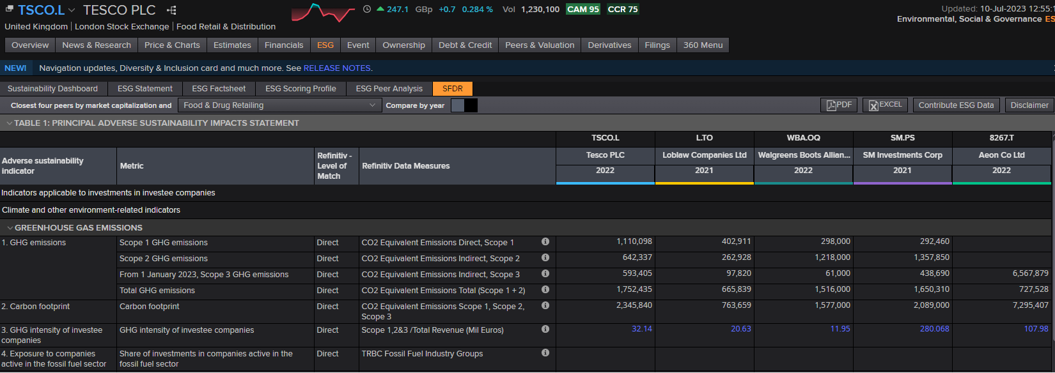The width and height of the screenshot is (1055, 373).
Task: Click info icon for Scope 2 emissions row
Action: click(x=545, y=258)
